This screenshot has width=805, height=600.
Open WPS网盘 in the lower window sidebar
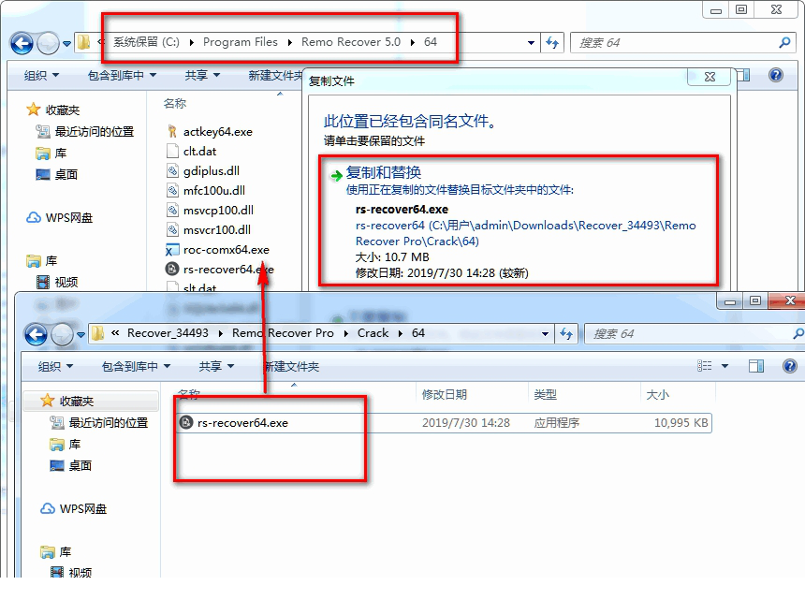82,509
